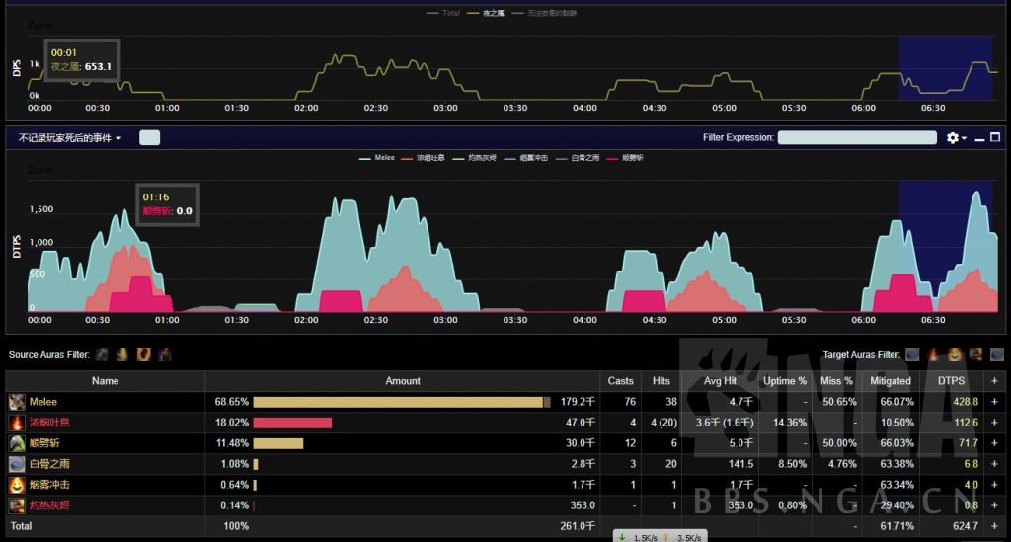Select the fourth Source Auras Filter icon
The image size is (1011, 542).
tap(165, 354)
